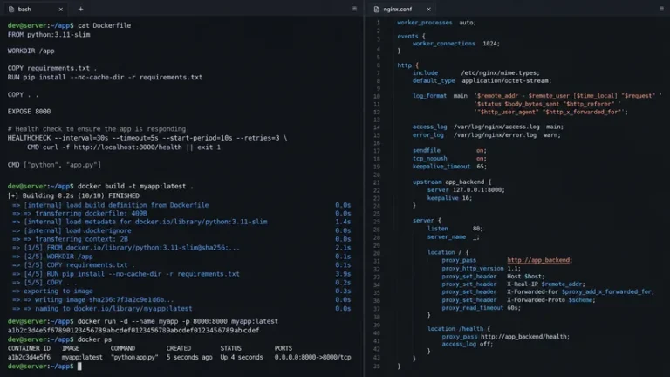Image resolution: width=670 pixels, height=377 pixels.
Task: Click the '[4/5] RUN pip install' build step
Action: 126,274
